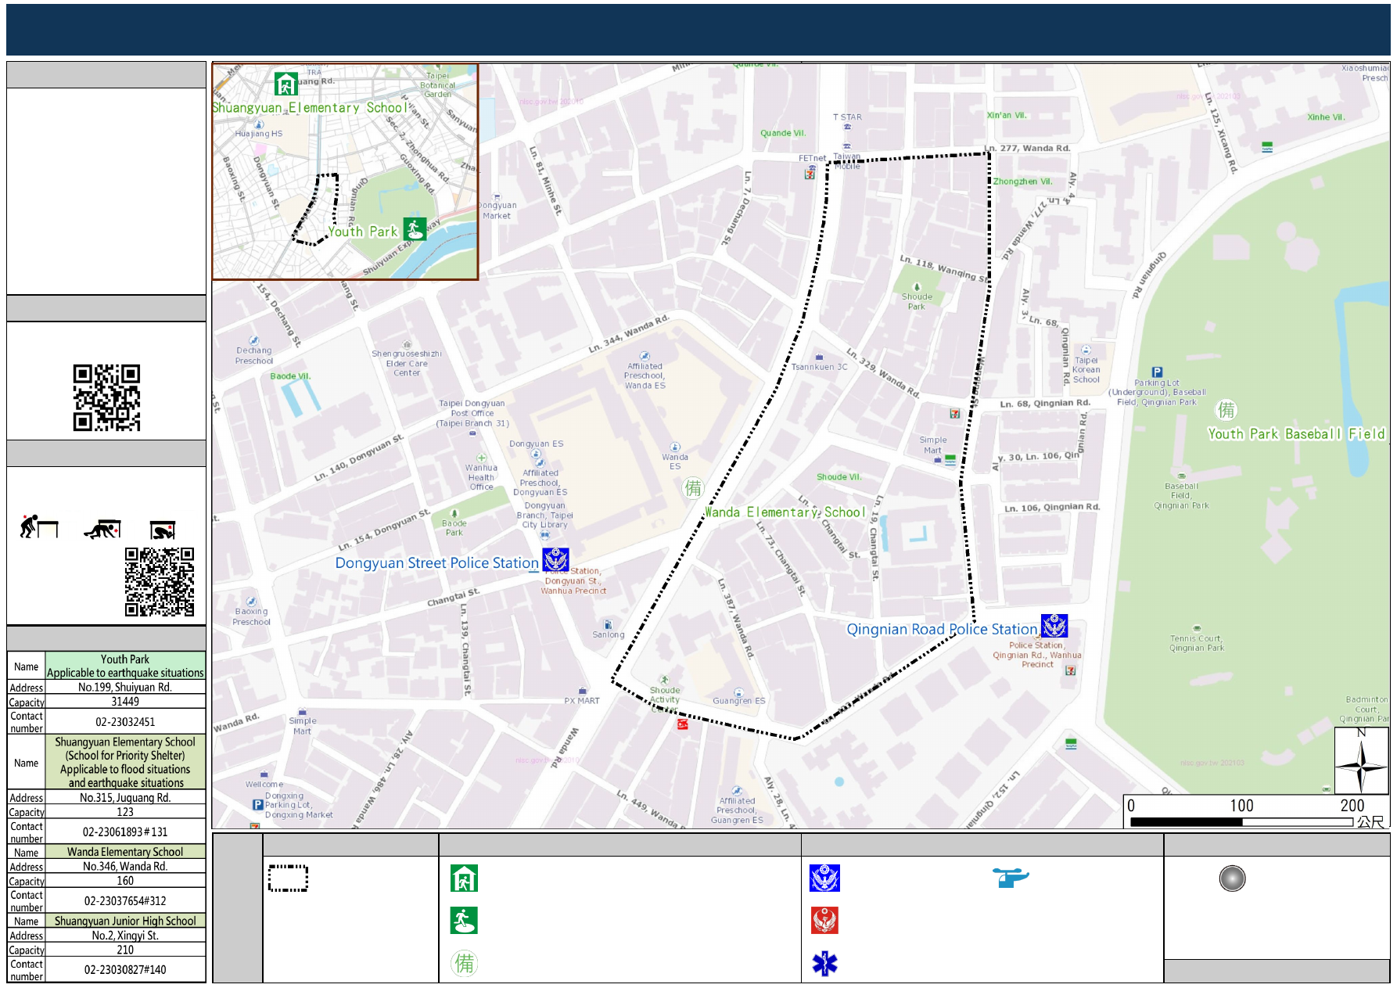The height and width of the screenshot is (988, 1397).
Task: Click contact number 02-23061893#131
Action: [x=125, y=832]
